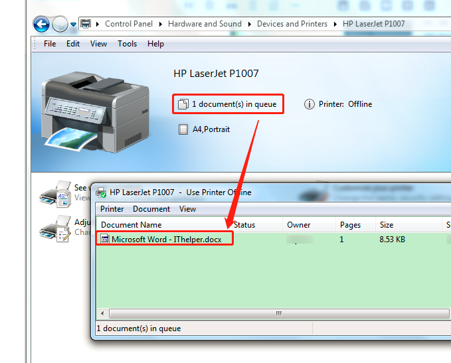Click the Printer status info icon
The image size is (451, 363).
(310, 104)
